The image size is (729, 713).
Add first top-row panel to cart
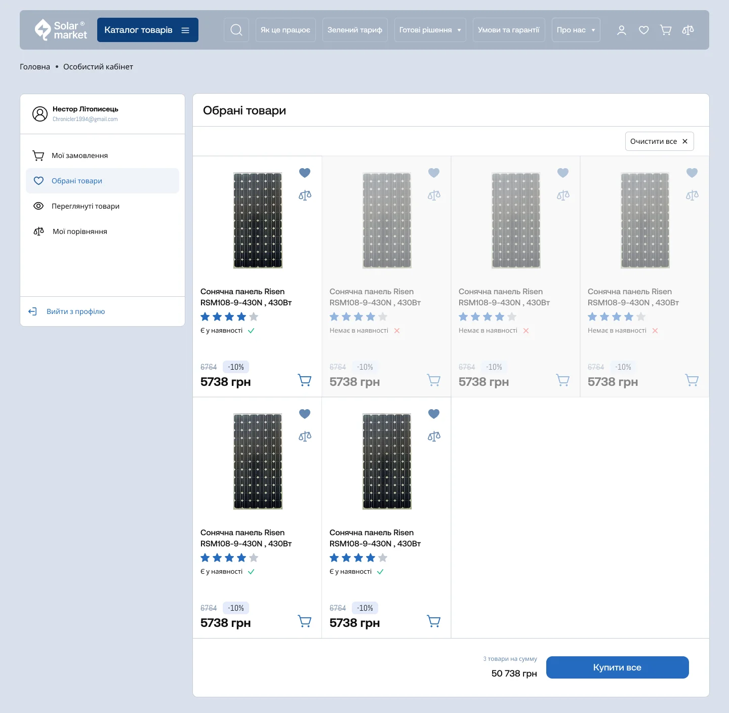coord(305,380)
